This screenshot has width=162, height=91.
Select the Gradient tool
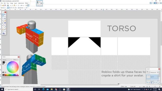(5, 23)
